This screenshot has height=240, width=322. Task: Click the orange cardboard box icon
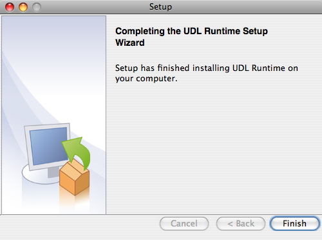75,177
